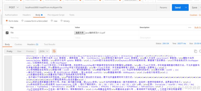Viewport: 201px width, 91px height.
Task: Click the Java编码规范V1.0.pdf file name
Action: pos(95,33)
